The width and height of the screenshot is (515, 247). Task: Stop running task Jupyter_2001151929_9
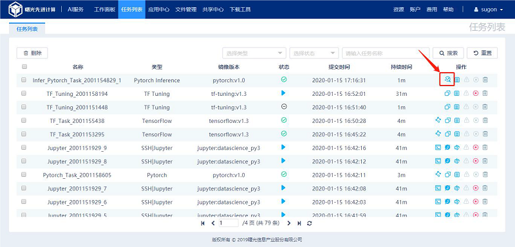click(476, 147)
